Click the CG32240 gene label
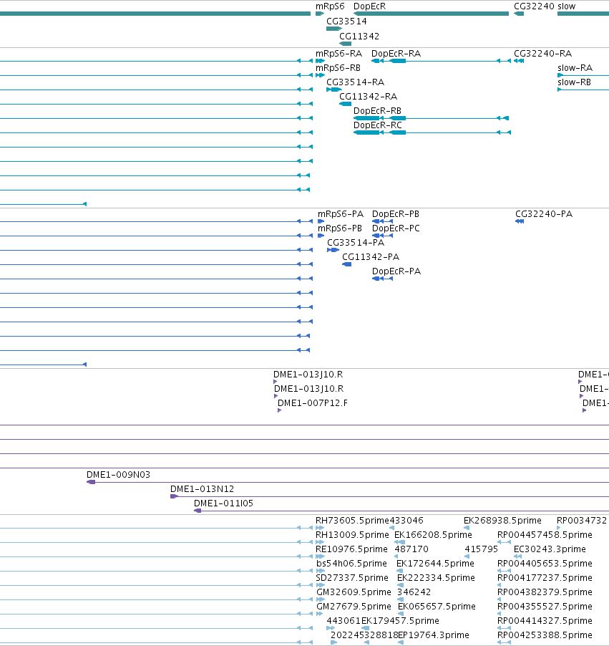Image resolution: width=609 pixels, height=646 pixels. [x=534, y=6]
